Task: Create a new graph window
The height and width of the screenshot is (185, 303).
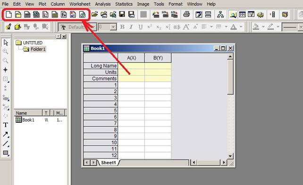Action: (x=45, y=15)
